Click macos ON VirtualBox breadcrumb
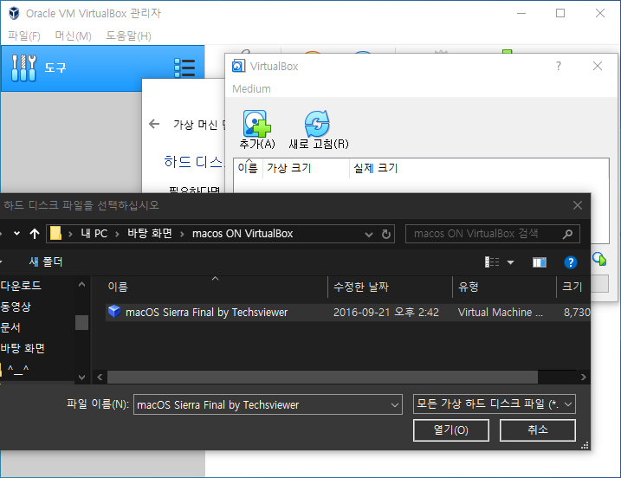The image size is (621, 478). pos(243,234)
